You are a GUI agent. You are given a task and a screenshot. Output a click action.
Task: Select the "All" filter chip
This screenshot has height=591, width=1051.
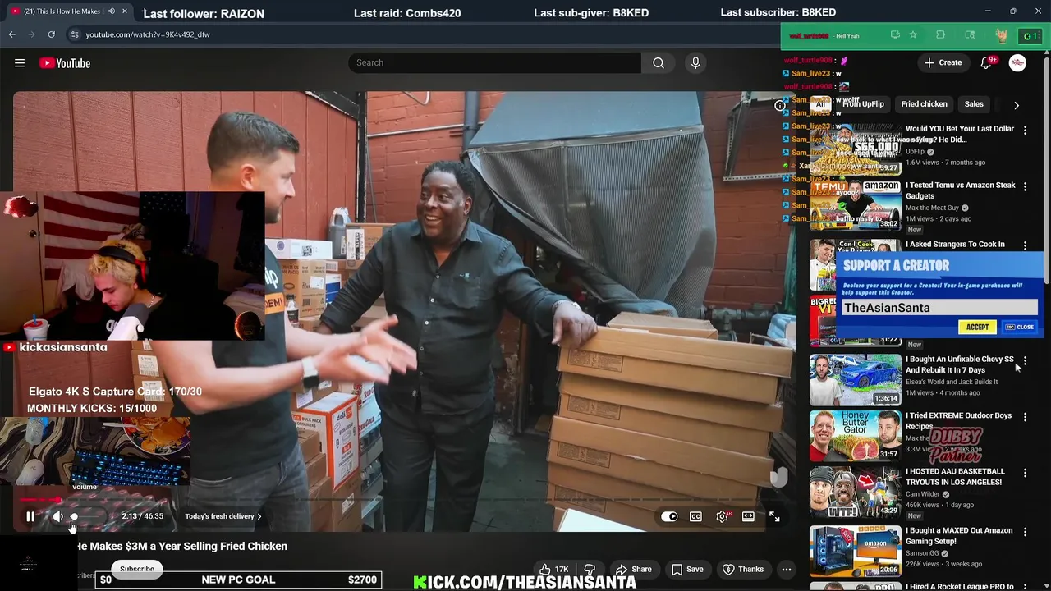point(820,104)
